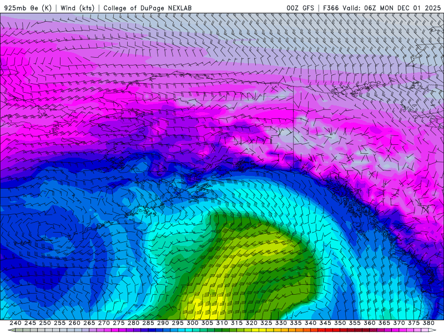Click the 360 label on color scale
The height and width of the screenshot is (333, 444).
click(370, 323)
